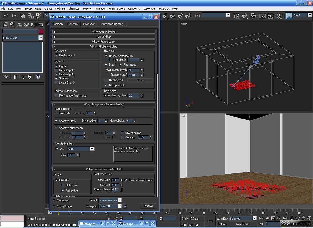Click Make Unique icon below modifier stack

coord(23,77)
